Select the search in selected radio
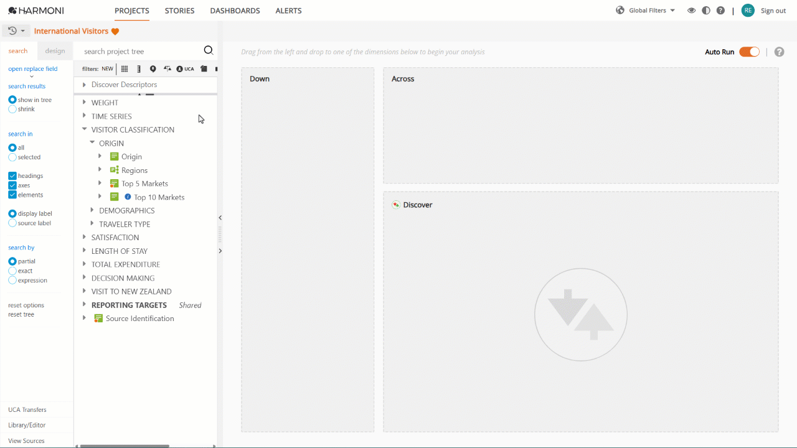Image resolution: width=797 pixels, height=448 pixels. [12, 157]
